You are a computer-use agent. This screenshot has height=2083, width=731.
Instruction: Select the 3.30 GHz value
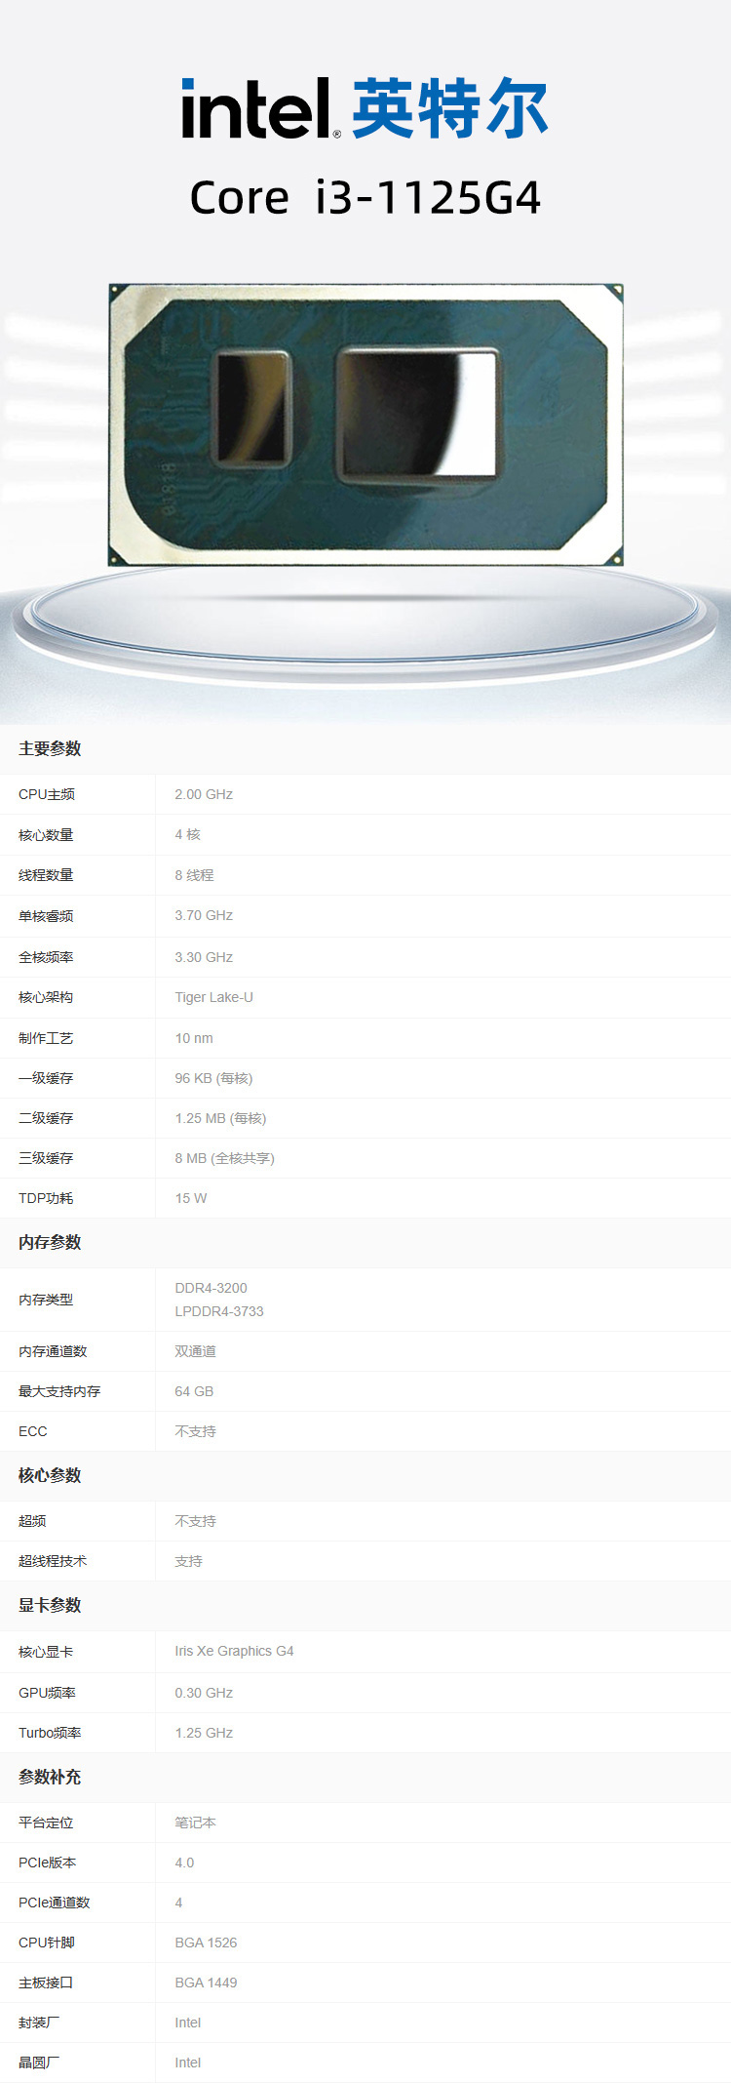pyautogui.click(x=204, y=957)
